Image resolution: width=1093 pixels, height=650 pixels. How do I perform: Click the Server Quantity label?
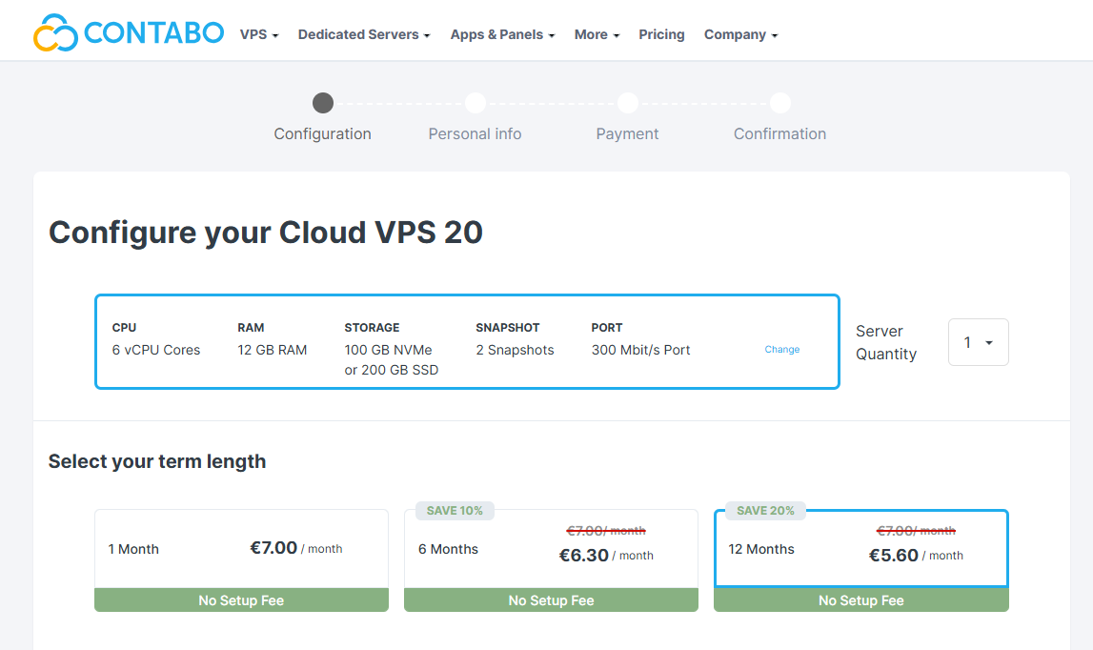point(886,342)
